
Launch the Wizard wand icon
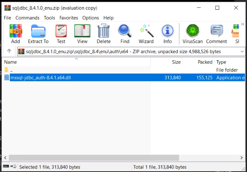pos(146,34)
